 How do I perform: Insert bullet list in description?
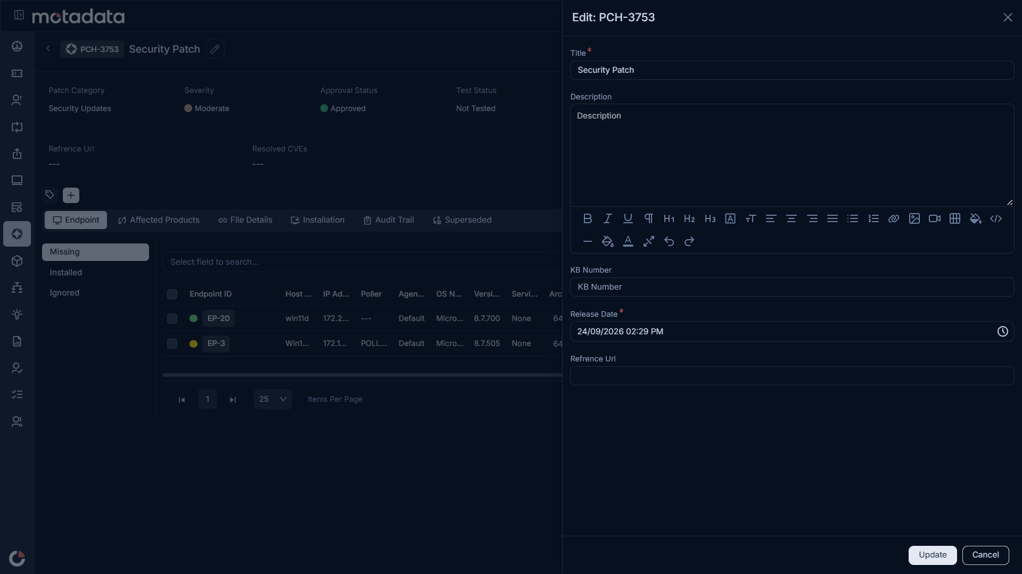(853, 218)
